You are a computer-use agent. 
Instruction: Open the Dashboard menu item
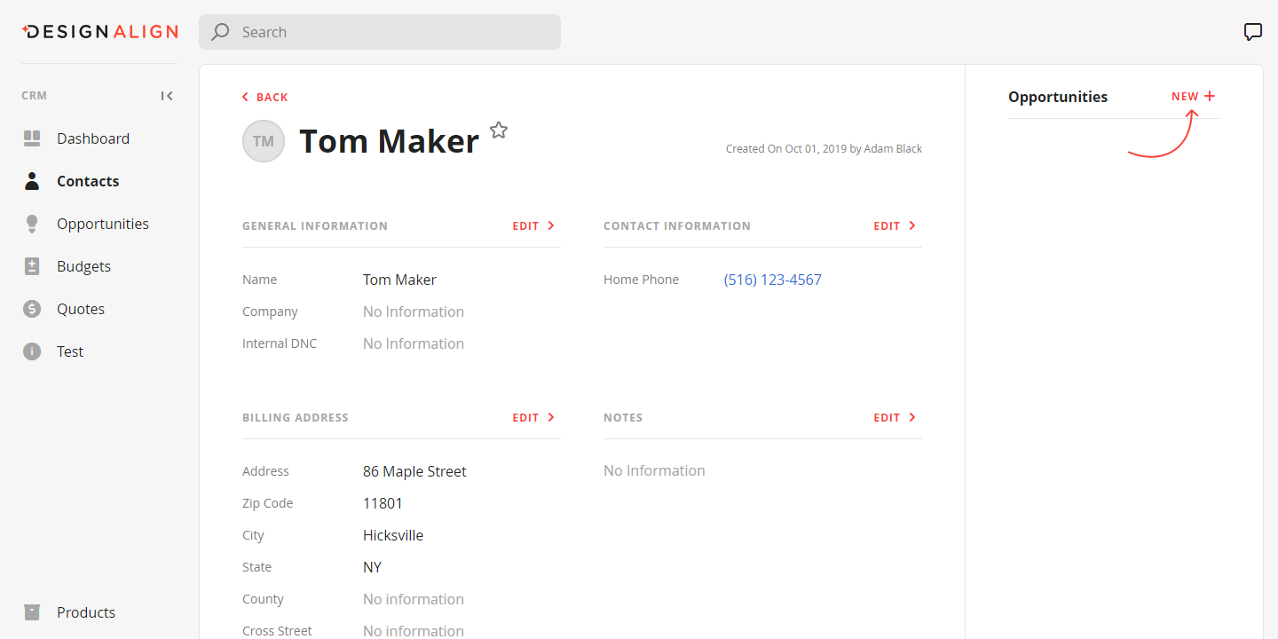(x=93, y=138)
